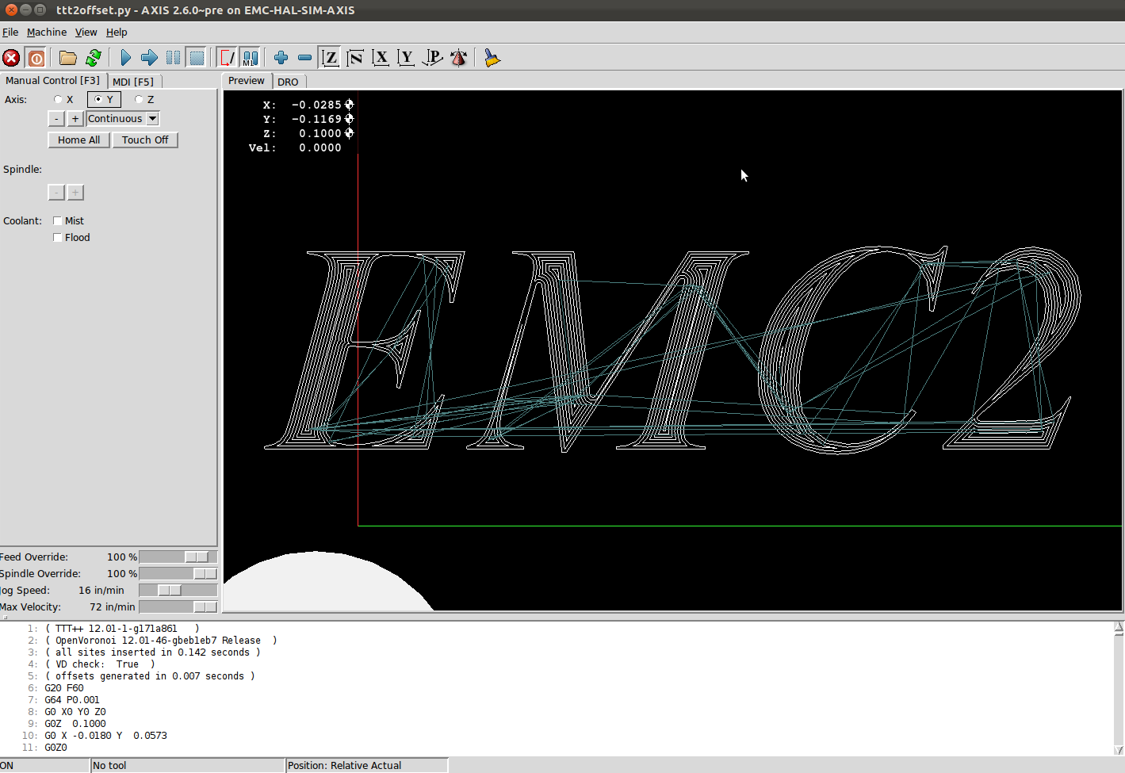Open the Machine menu
Viewport: 1125px width, 773px height.
[x=47, y=33]
